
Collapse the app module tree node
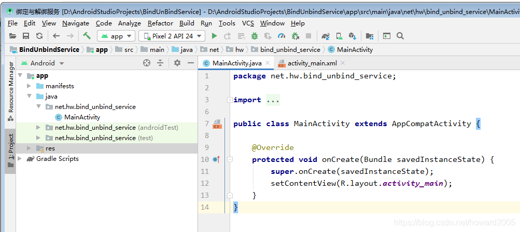click(x=21, y=76)
